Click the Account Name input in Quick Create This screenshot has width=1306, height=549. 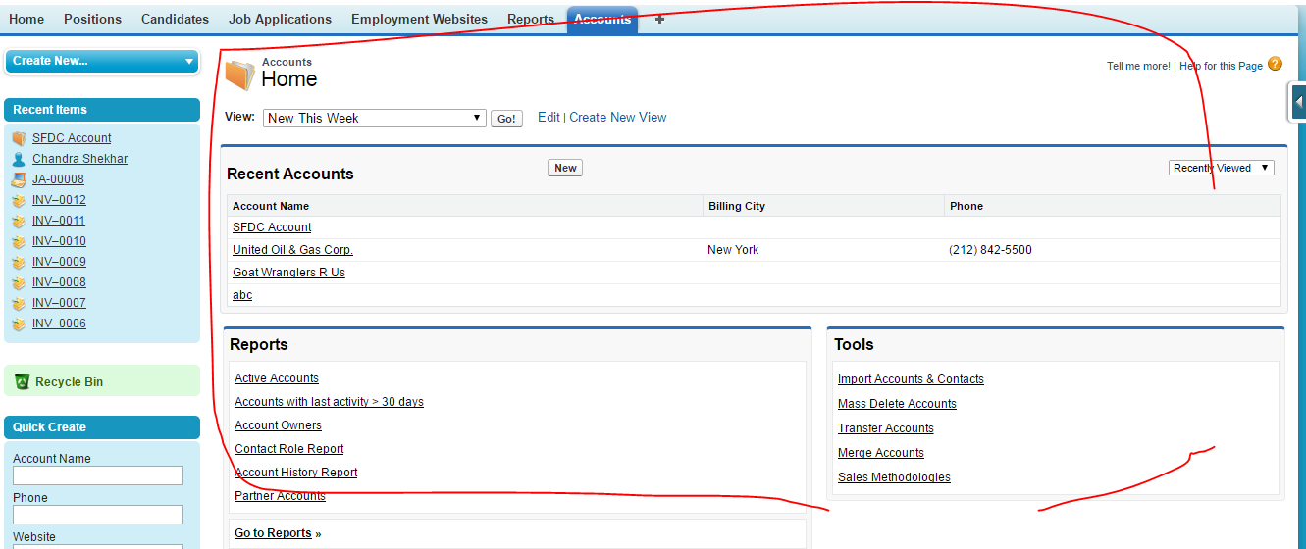(x=97, y=475)
